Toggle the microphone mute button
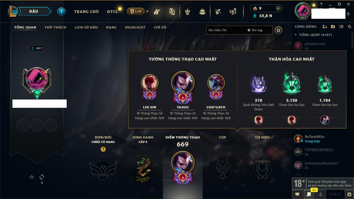354x199 pixels. 320,194
